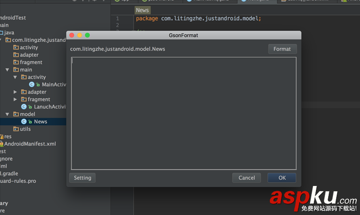
Task: Click the package declaration line in editor
Action: click(198, 18)
